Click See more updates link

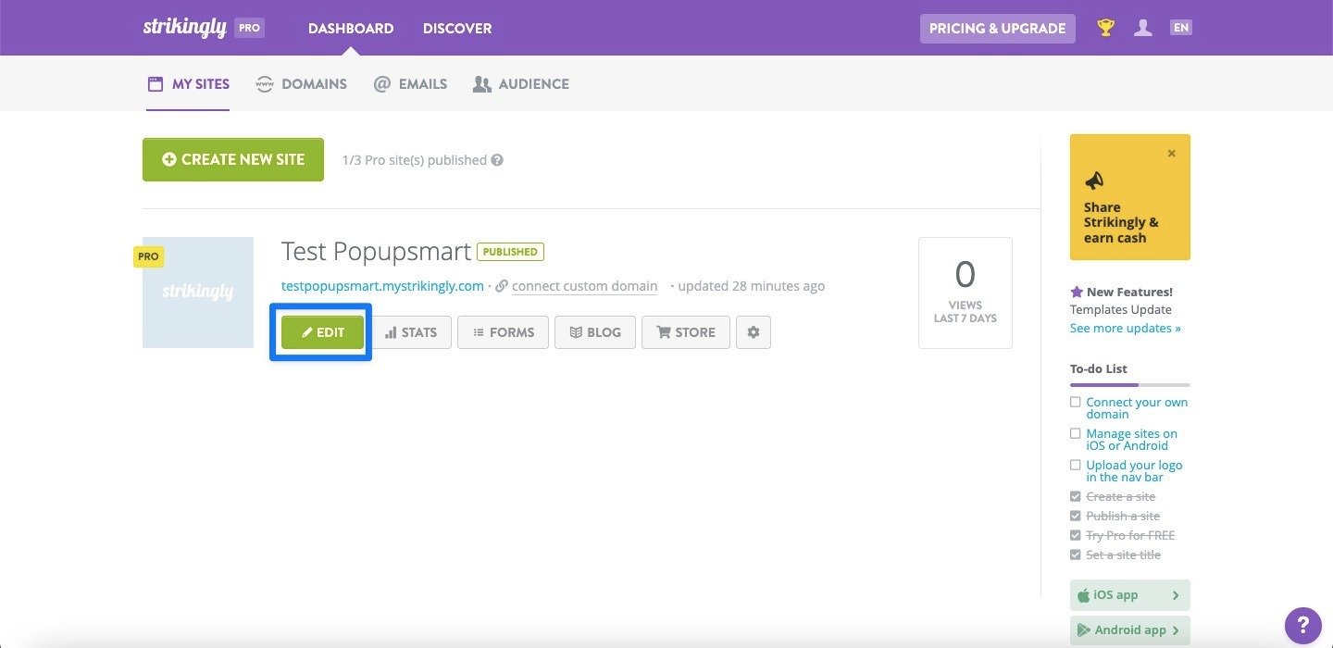tap(1126, 328)
